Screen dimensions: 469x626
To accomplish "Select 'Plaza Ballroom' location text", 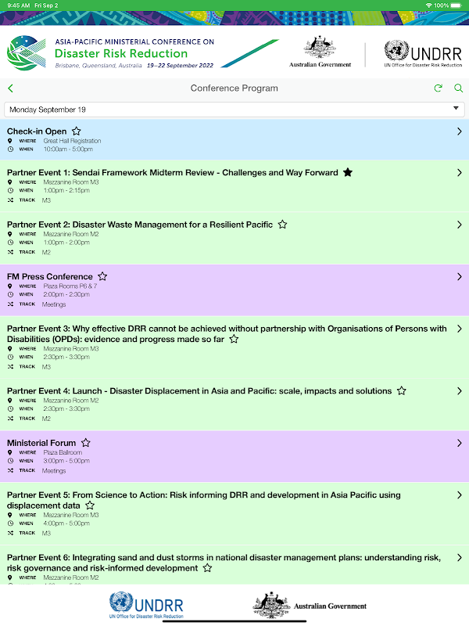I will point(63,452).
